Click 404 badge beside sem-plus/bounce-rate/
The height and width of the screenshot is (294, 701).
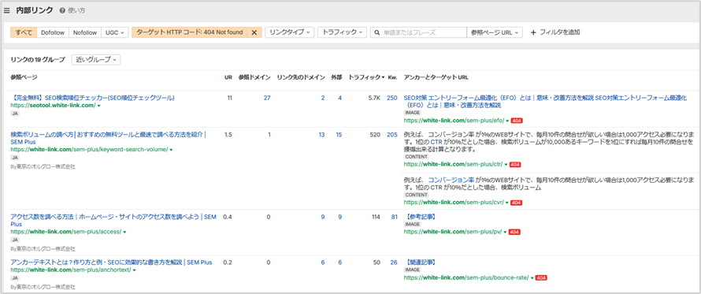[x=541, y=278]
